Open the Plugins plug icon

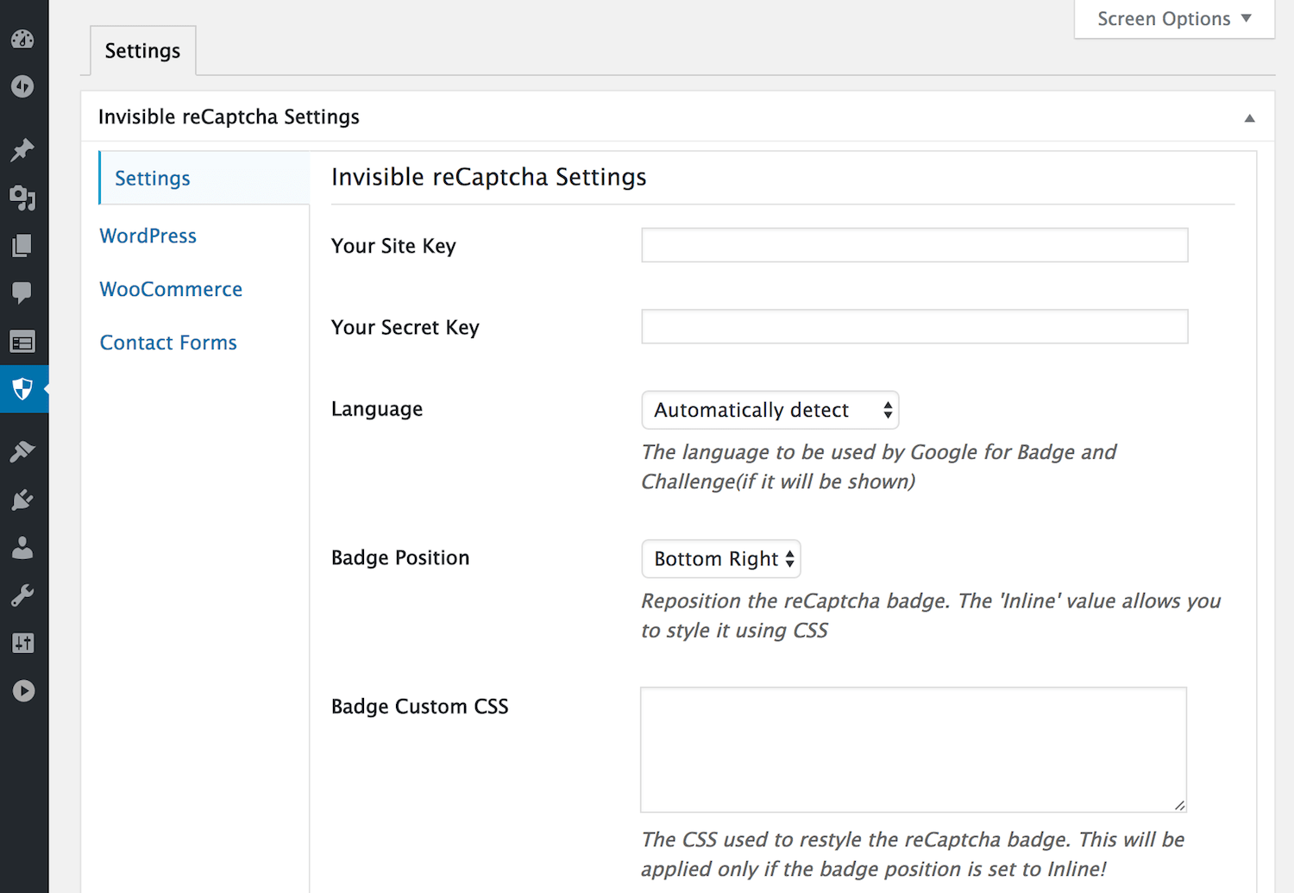22,500
